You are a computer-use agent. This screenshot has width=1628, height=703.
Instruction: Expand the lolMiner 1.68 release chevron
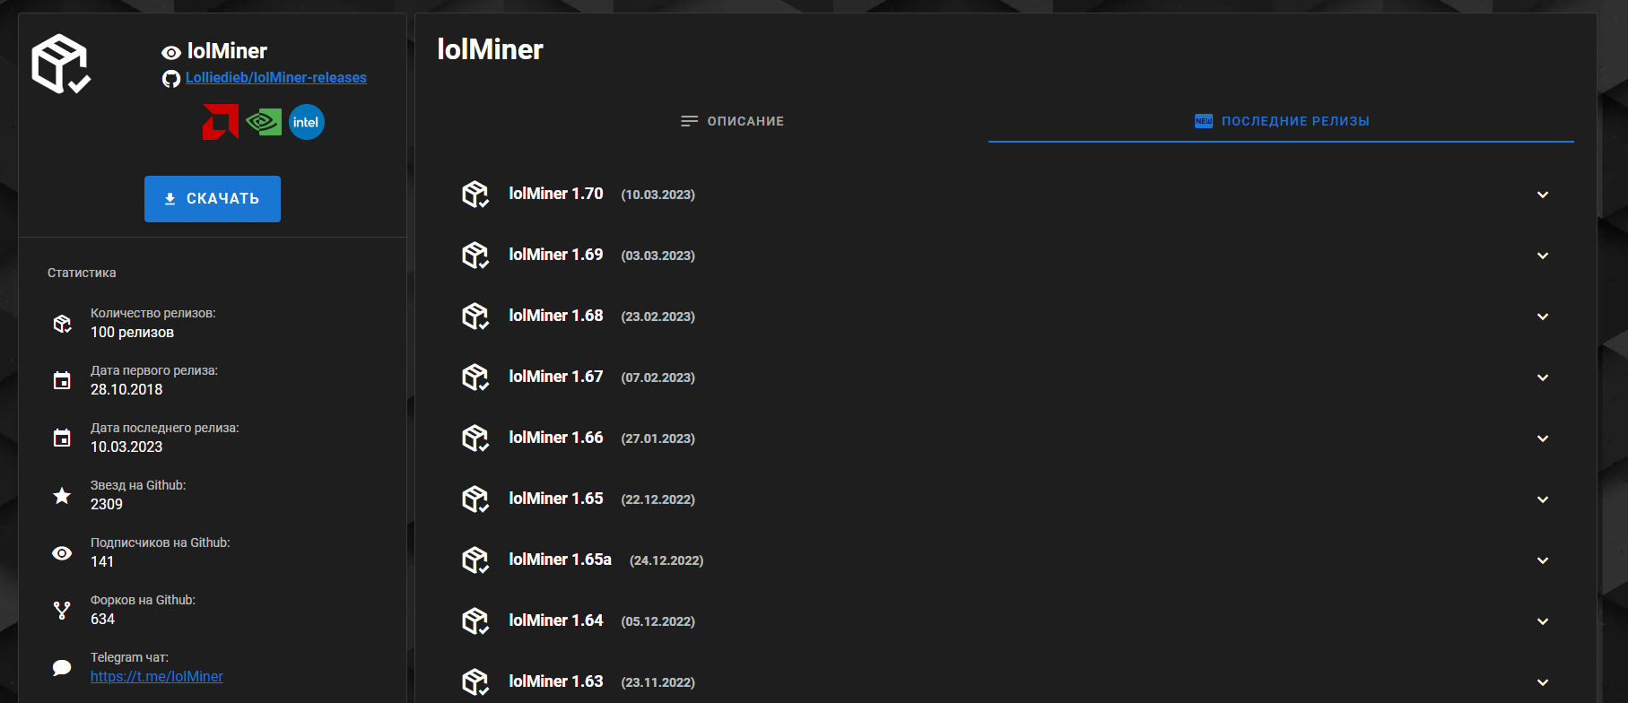coord(1543,317)
